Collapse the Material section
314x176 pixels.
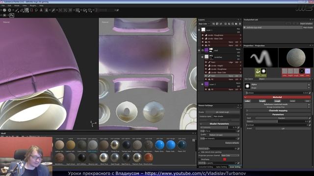(x=277, y=97)
